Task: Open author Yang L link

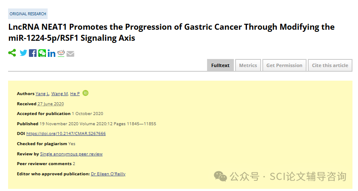Action: (42, 94)
